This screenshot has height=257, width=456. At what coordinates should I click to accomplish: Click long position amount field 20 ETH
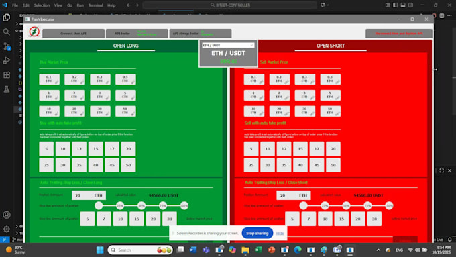(x=89, y=195)
